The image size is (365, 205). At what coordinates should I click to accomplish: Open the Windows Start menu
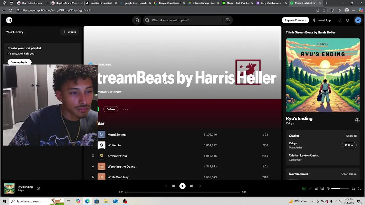coord(4,201)
